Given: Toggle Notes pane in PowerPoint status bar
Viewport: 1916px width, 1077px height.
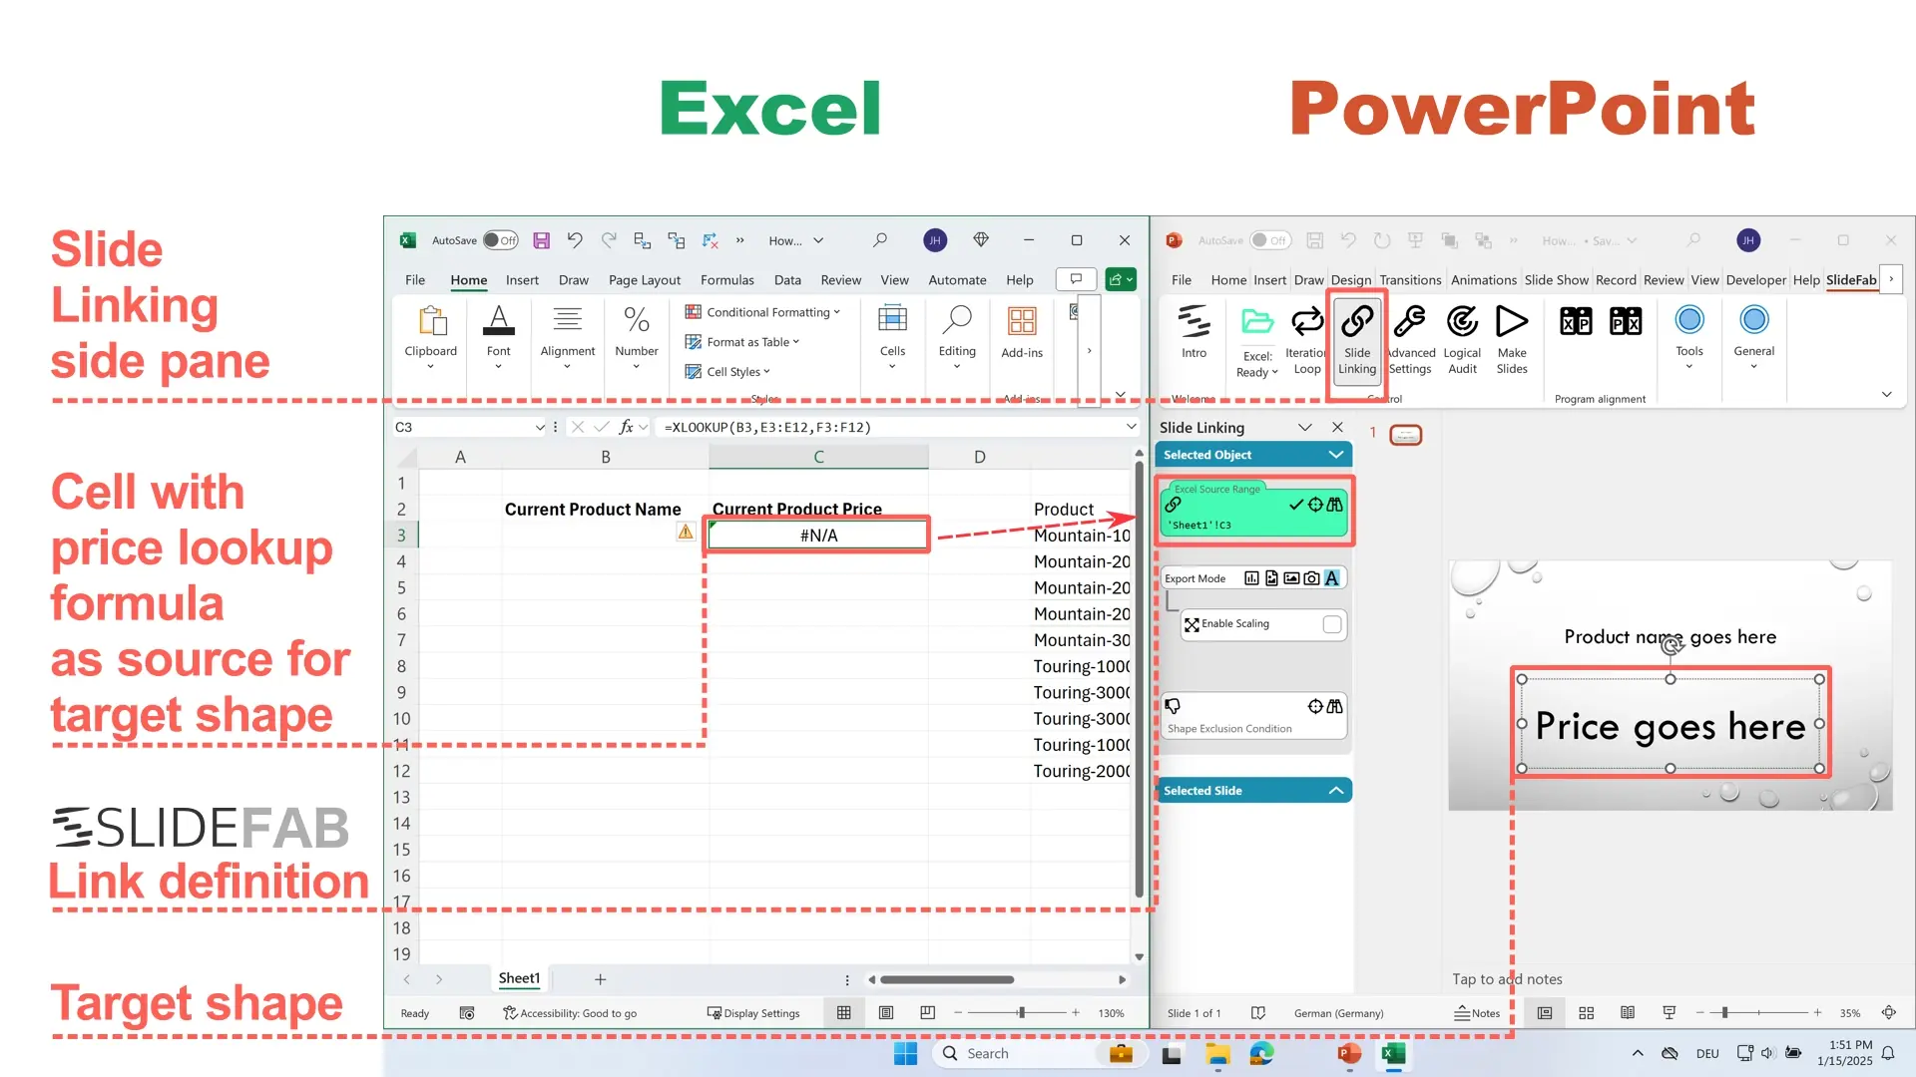Looking at the screenshot, I should (1477, 1013).
